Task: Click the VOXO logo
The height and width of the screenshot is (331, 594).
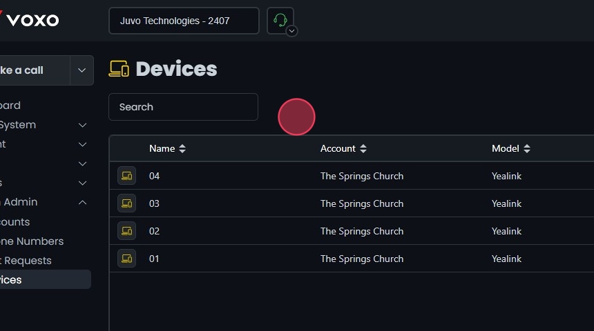Action: (30, 20)
